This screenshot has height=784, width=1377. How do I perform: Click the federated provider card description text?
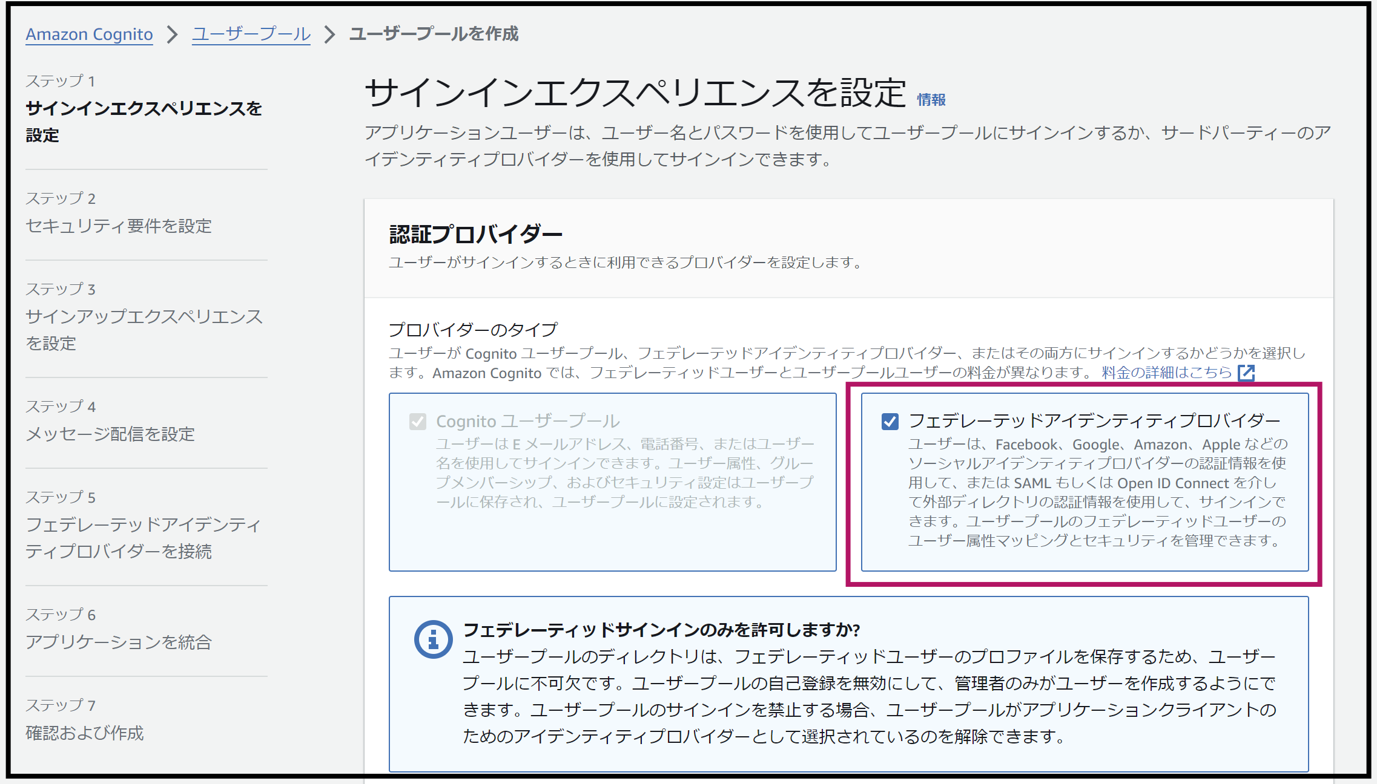point(1097,492)
